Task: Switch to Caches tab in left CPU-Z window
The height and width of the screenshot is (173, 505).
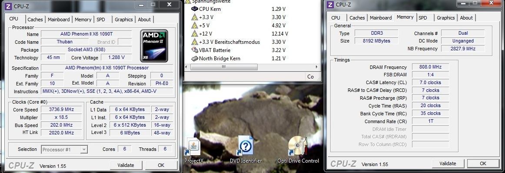Action: point(35,20)
